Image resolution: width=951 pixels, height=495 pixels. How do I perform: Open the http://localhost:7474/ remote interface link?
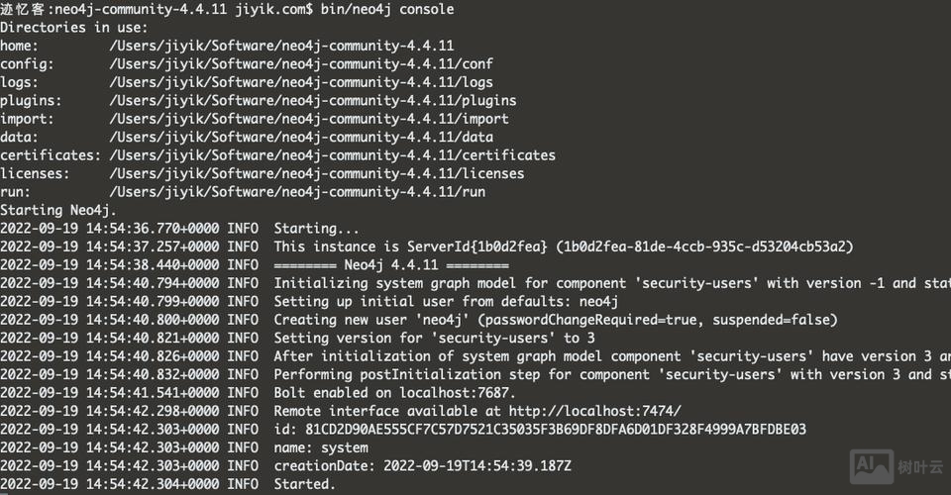click(595, 411)
